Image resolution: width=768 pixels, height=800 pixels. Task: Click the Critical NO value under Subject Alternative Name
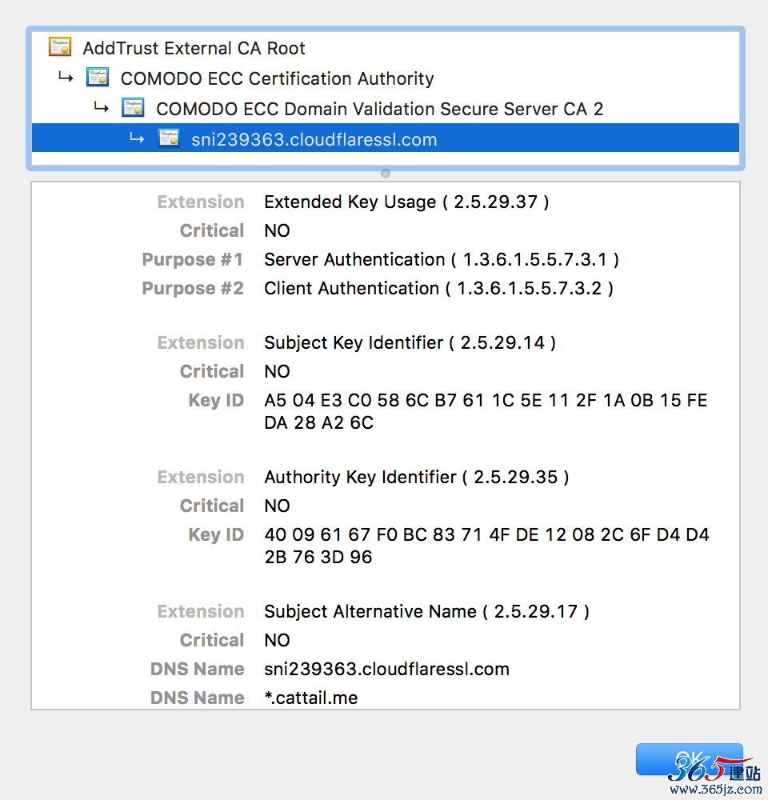click(x=277, y=640)
